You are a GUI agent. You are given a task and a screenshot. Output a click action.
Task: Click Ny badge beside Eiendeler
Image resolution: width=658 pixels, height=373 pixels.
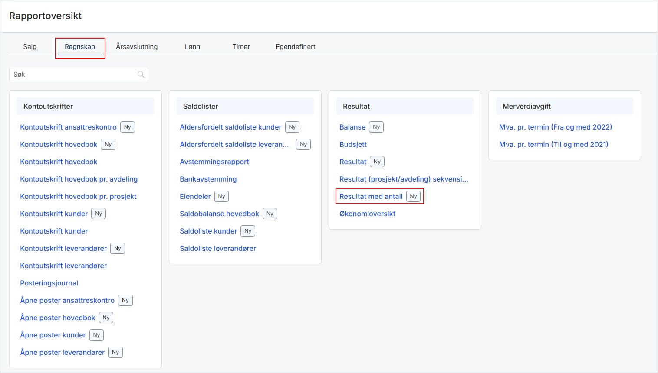(221, 196)
